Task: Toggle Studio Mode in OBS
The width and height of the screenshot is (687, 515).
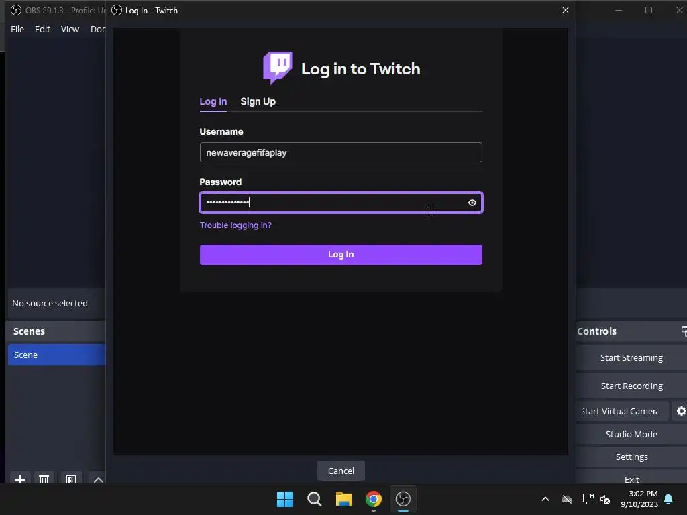Action: tap(631, 434)
